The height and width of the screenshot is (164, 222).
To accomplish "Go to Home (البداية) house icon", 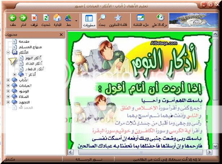I will (57, 18).
